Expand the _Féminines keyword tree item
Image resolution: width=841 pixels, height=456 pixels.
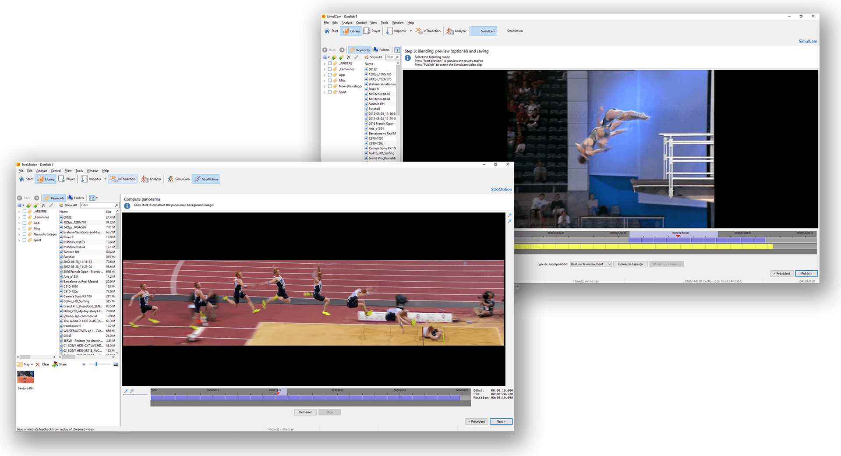(x=19, y=217)
